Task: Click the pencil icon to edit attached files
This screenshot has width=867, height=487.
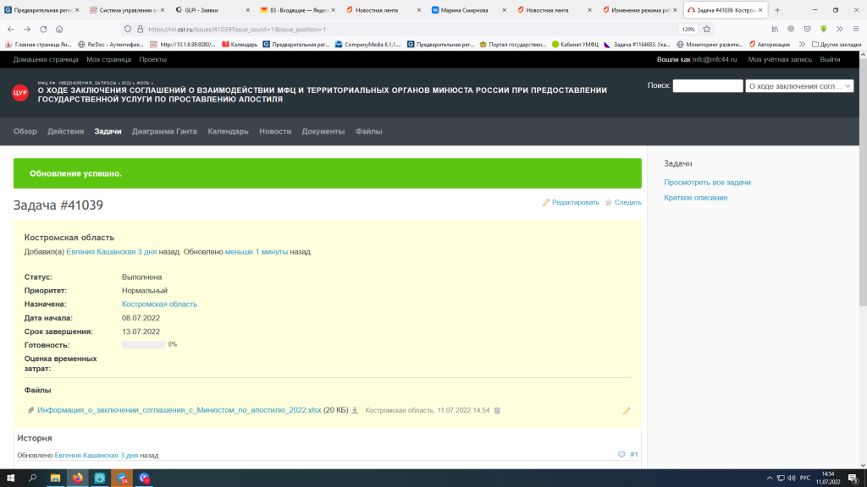Action: 627,411
